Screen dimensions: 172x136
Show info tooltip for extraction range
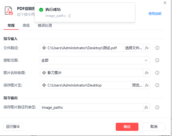pos(157,60)
